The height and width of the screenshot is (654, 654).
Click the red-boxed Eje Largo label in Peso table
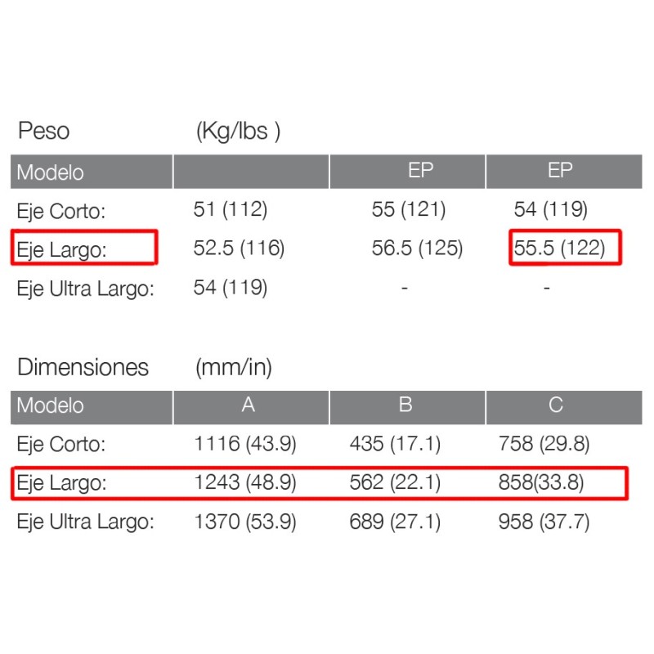point(61,249)
